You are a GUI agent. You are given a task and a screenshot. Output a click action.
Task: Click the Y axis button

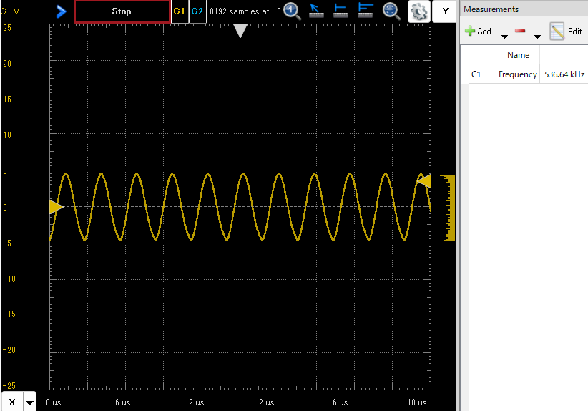[x=445, y=11]
